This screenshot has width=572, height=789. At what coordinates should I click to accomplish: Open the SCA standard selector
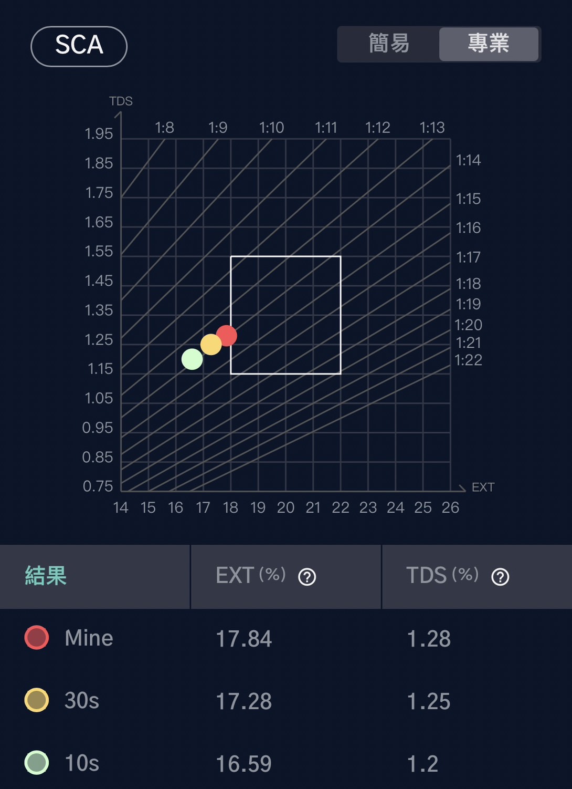coord(79,46)
